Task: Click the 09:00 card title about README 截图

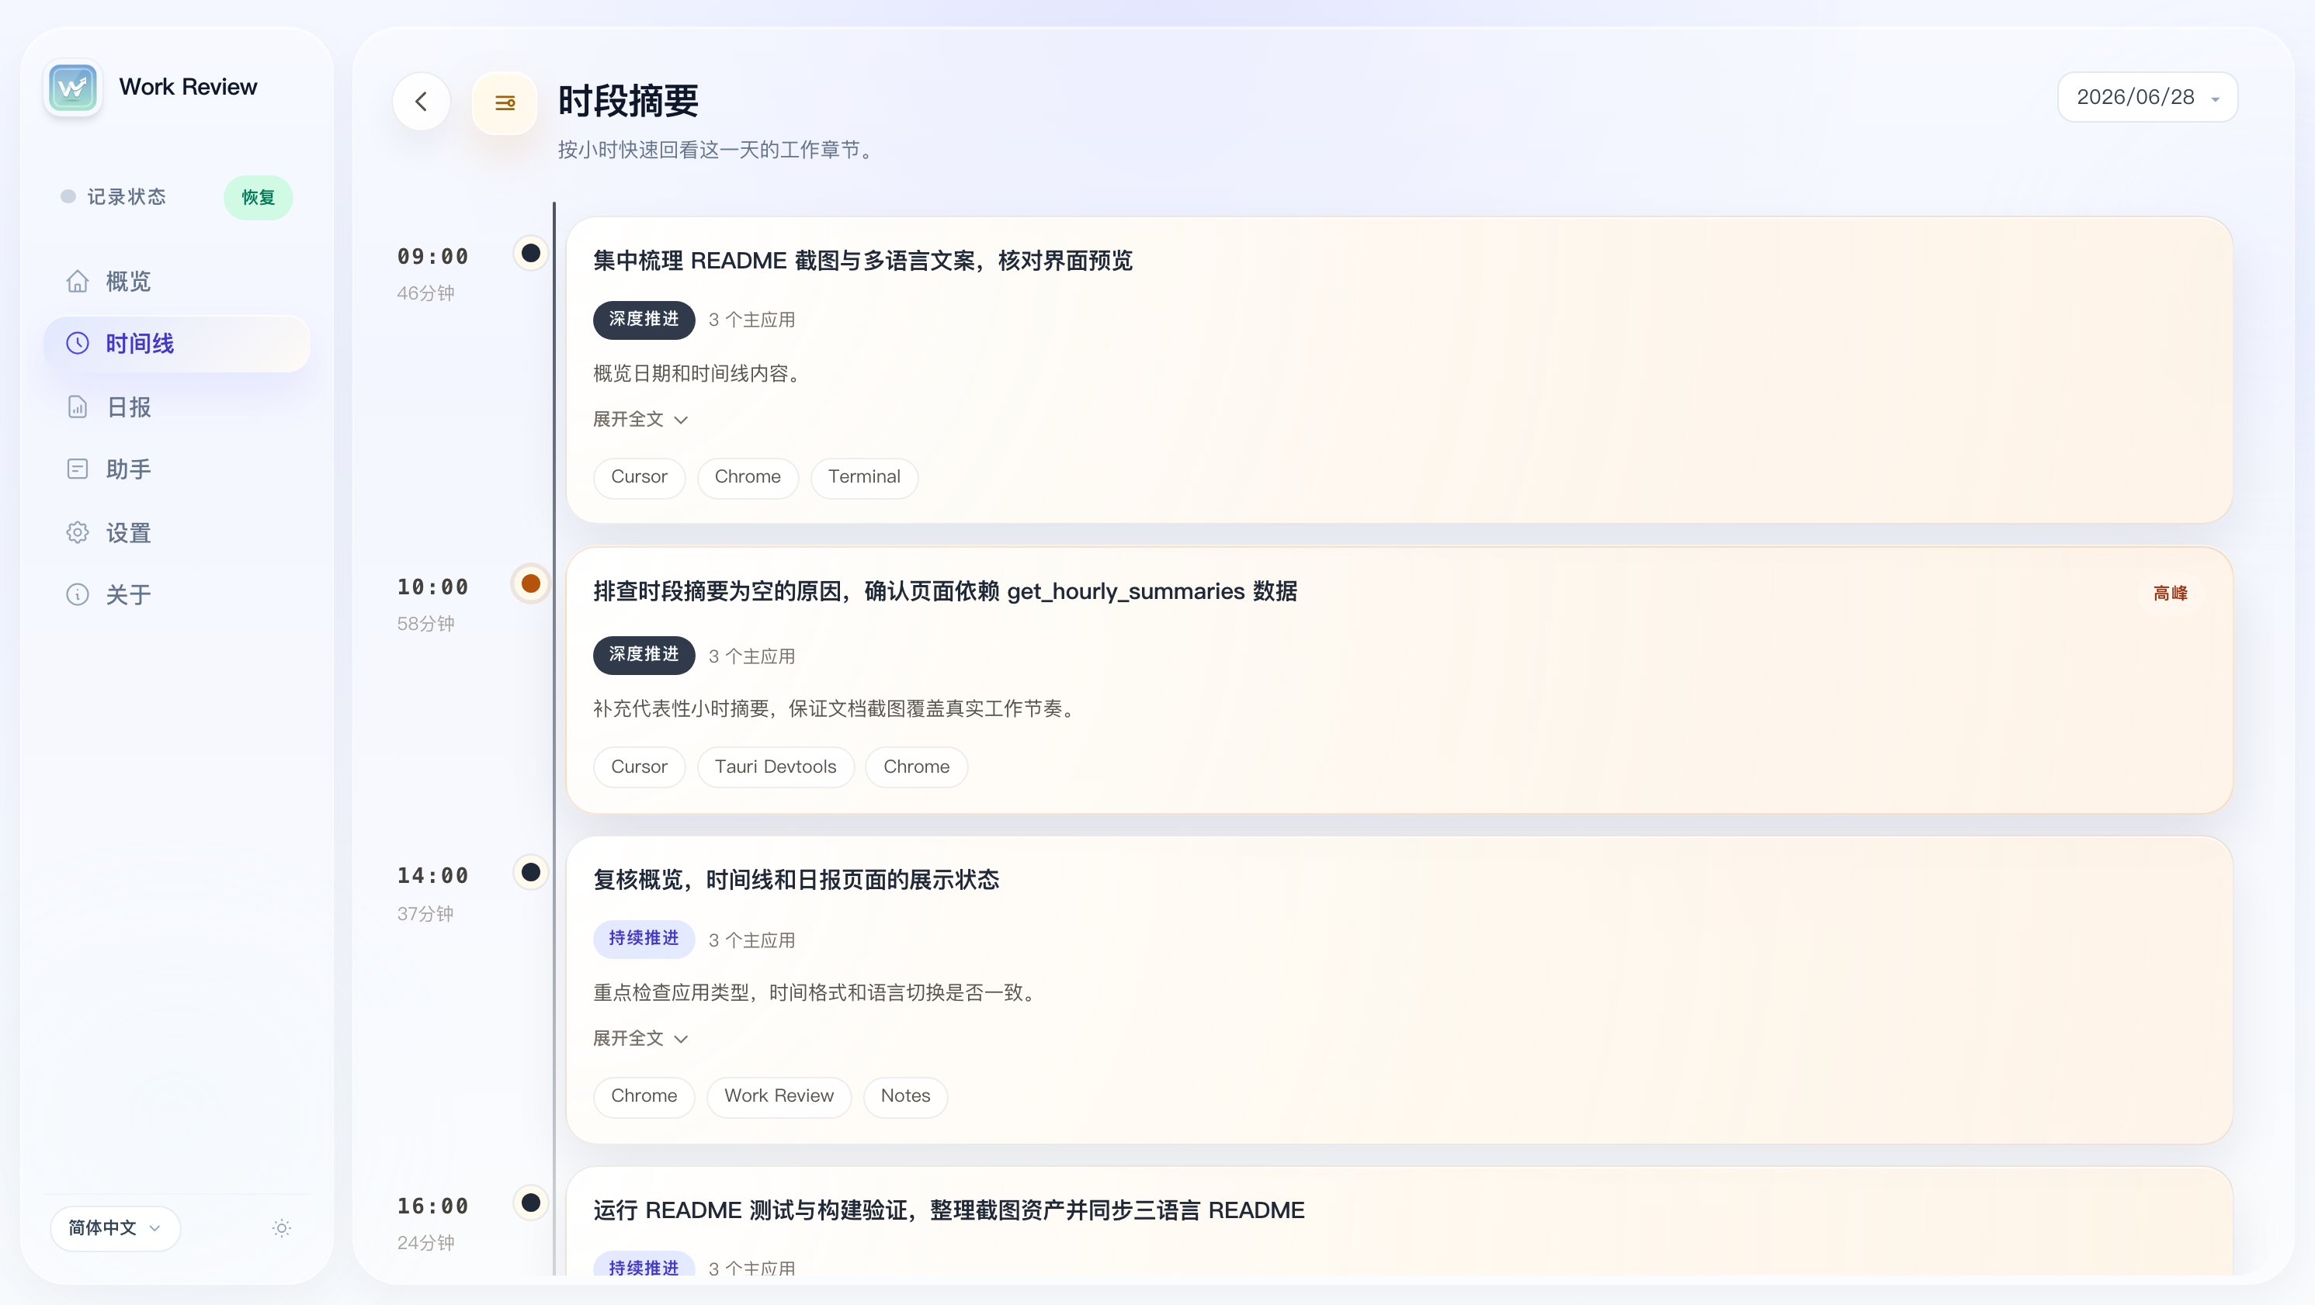Action: tap(862, 261)
